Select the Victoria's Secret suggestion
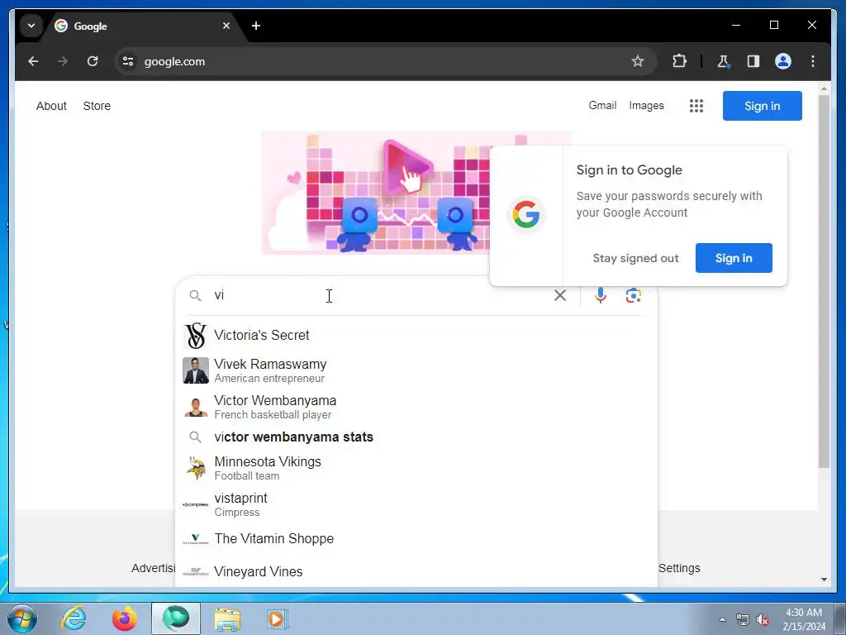The image size is (846, 635). [x=416, y=336]
